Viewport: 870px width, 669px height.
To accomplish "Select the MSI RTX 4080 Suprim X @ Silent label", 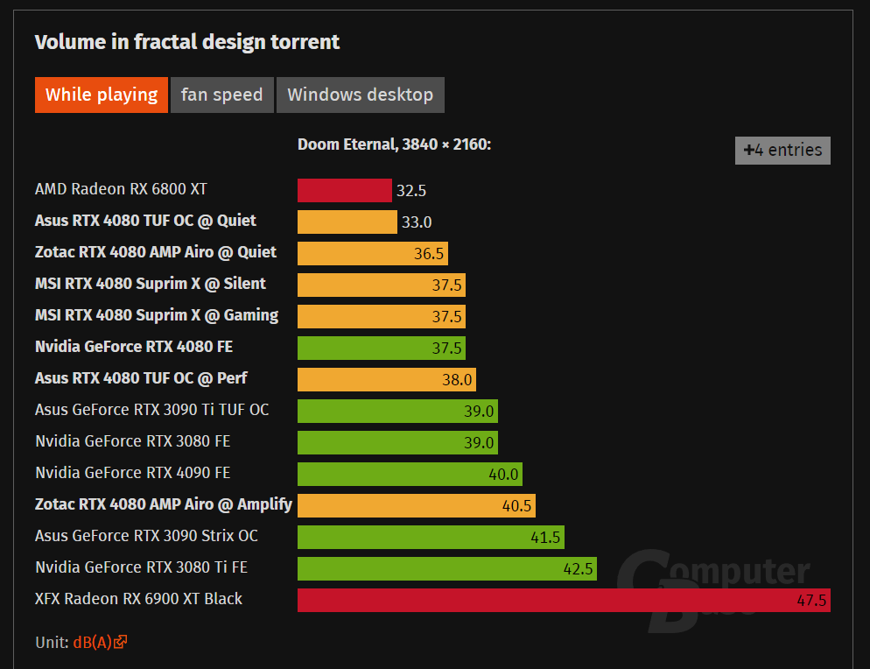I will tap(151, 284).
